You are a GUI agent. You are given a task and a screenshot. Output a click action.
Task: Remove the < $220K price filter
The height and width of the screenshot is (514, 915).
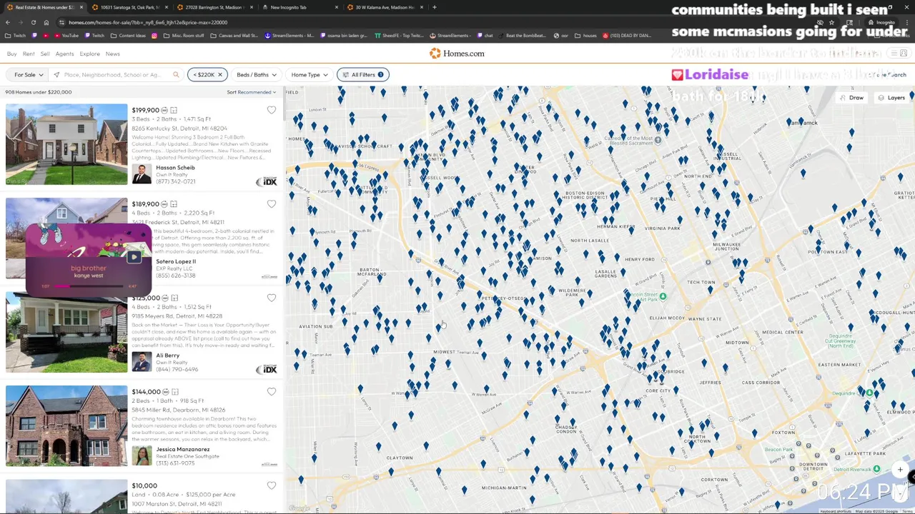click(x=220, y=74)
